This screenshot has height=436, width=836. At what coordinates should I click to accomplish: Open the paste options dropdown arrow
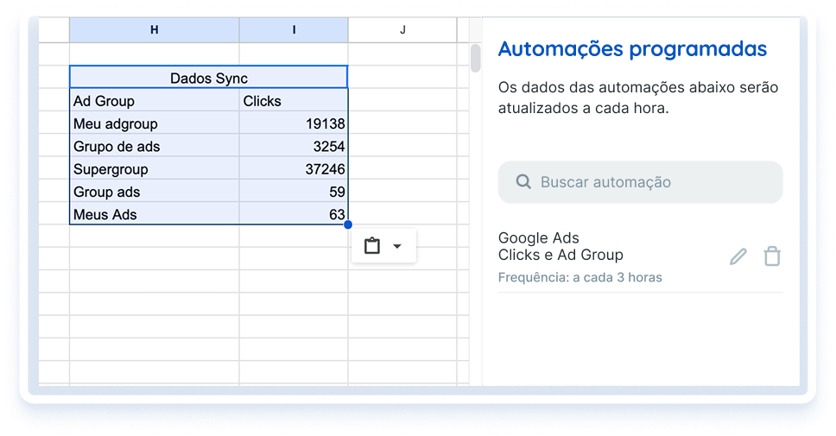(397, 246)
